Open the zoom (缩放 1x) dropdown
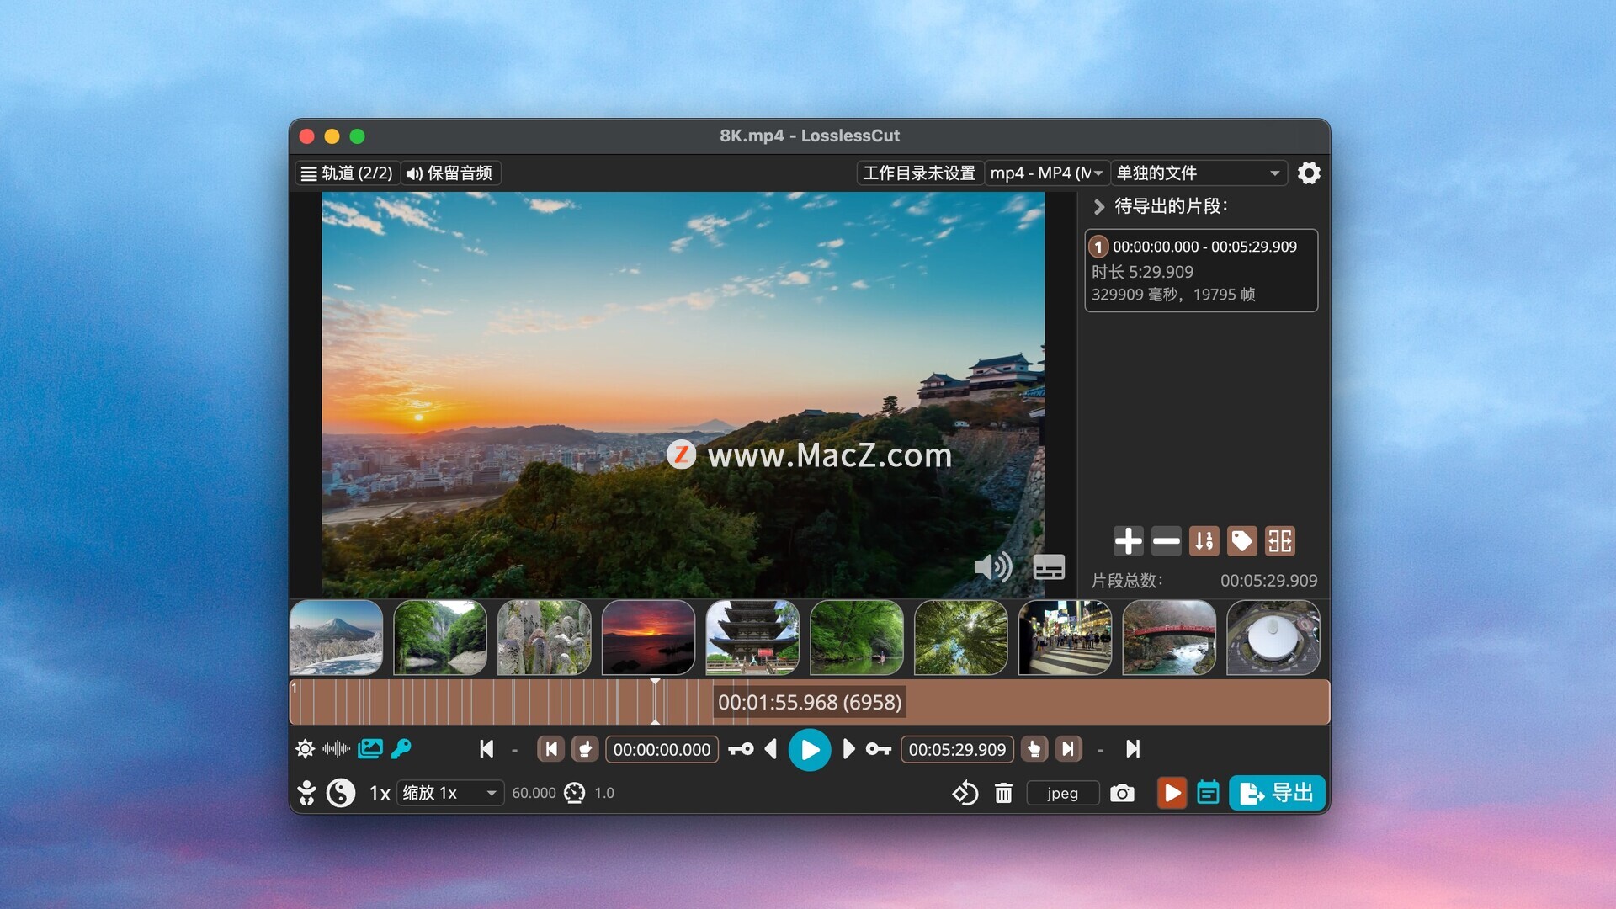 click(450, 793)
